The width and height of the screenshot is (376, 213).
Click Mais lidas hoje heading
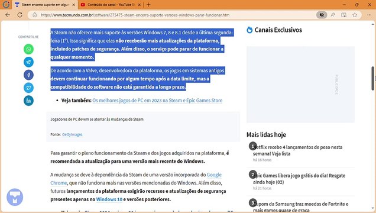(266, 134)
